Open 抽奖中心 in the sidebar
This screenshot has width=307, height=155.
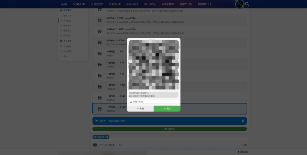[x=67, y=35]
